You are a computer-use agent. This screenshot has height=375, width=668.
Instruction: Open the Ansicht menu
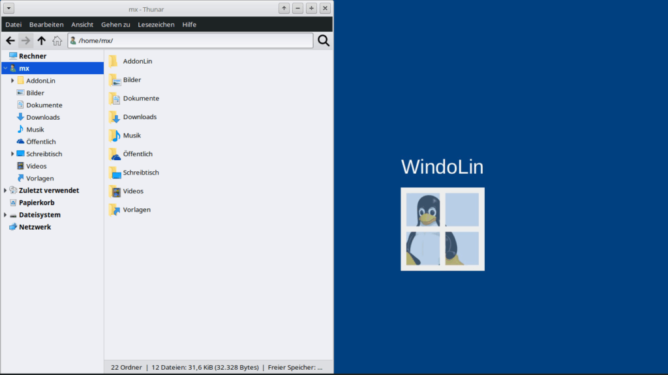click(x=82, y=25)
